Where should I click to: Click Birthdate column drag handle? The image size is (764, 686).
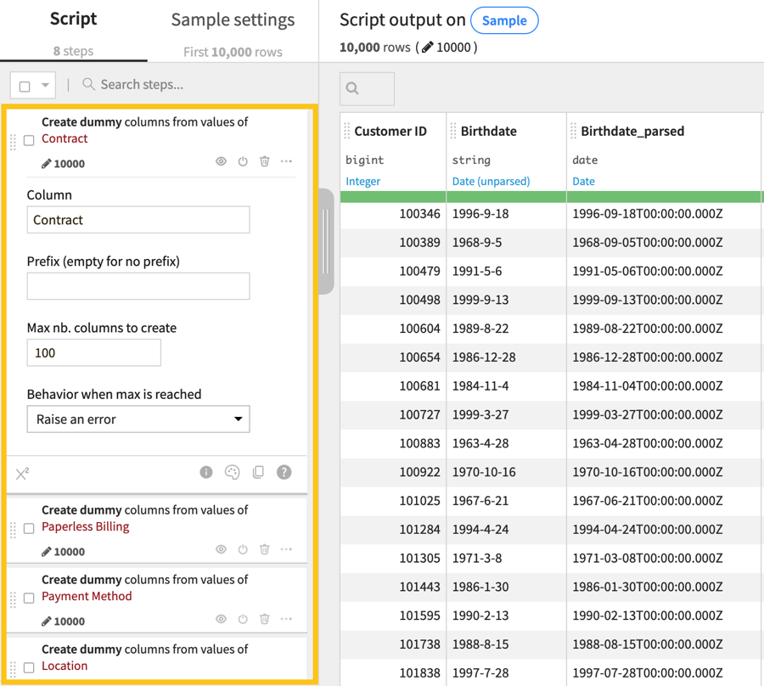tap(453, 131)
